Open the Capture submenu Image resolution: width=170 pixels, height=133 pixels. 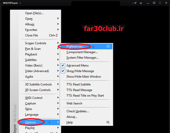[40, 103]
